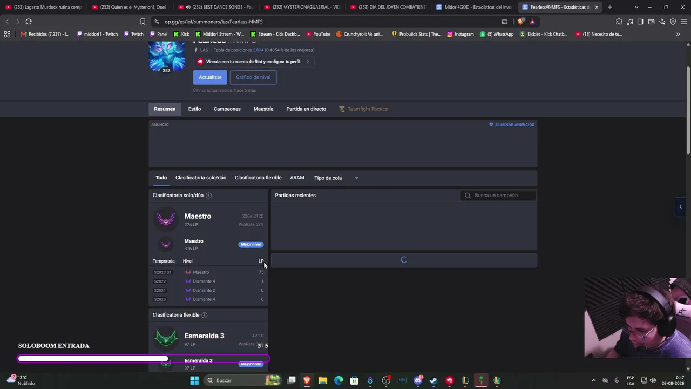Open the Instagram bookmark
This screenshot has width=691, height=389.
[460, 34]
